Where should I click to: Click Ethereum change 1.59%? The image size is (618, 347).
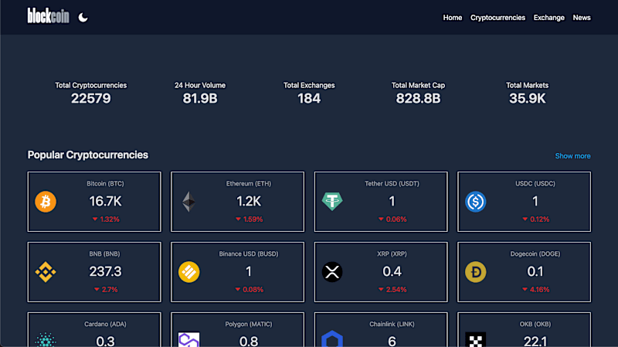[x=253, y=219]
